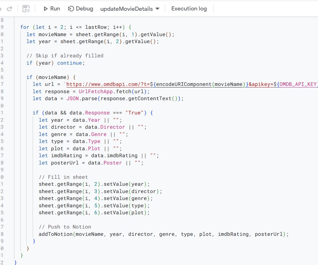Click 'movieName' variable in first let line

coord(52,35)
